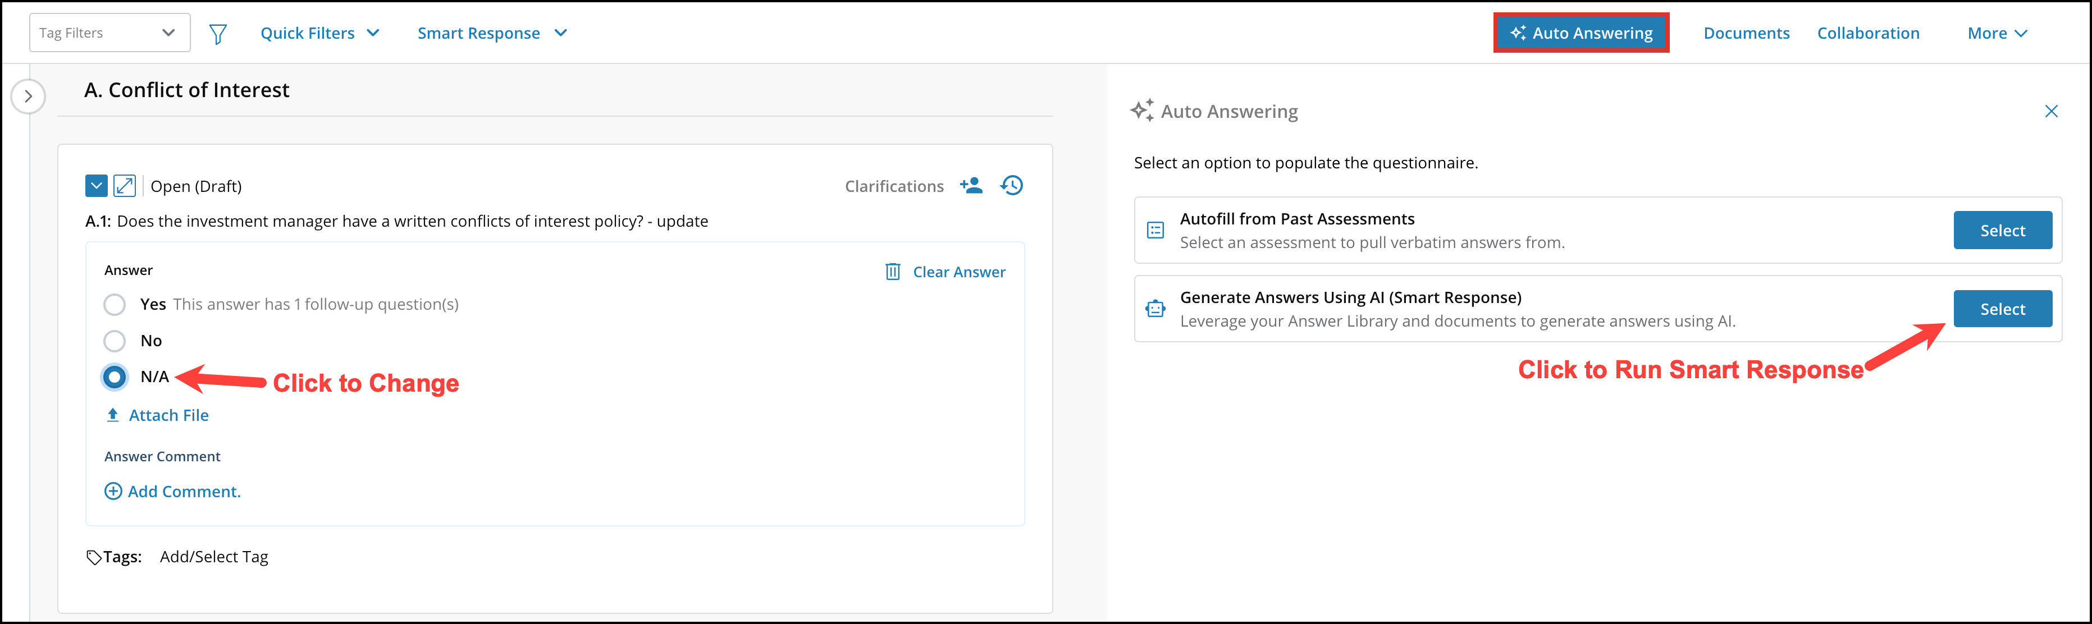Click the Attach File upload icon

pos(113,415)
